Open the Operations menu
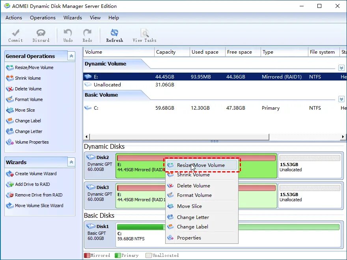 coord(43,18)
